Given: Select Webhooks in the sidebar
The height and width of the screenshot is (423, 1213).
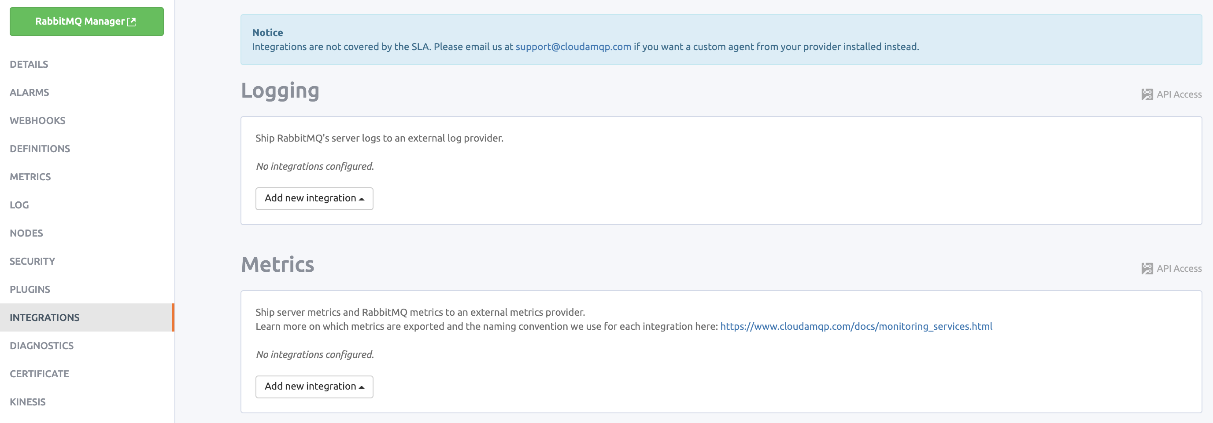Looking at the screenshot, I should tap(38, 121).
